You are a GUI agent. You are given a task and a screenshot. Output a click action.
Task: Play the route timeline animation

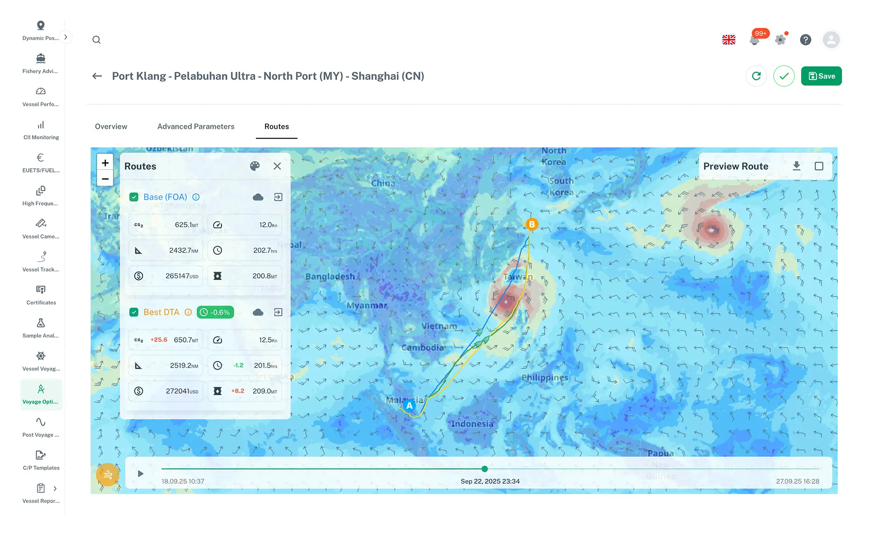(140, 474)
